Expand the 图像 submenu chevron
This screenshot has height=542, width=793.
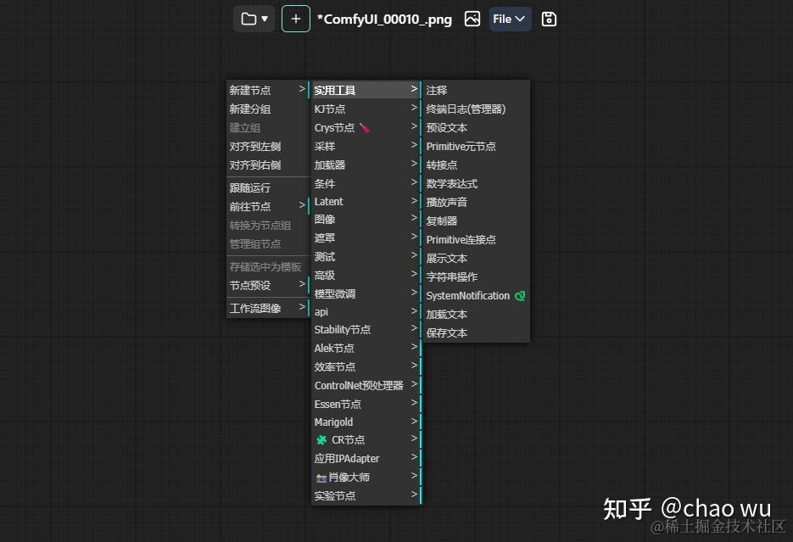(x=415, y=219)
